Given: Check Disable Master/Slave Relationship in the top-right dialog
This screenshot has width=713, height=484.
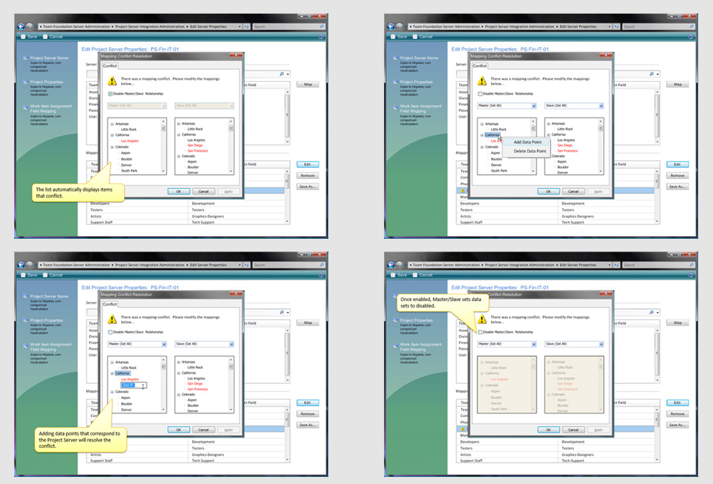Looking at the screenshot, I should click(480, 94).
